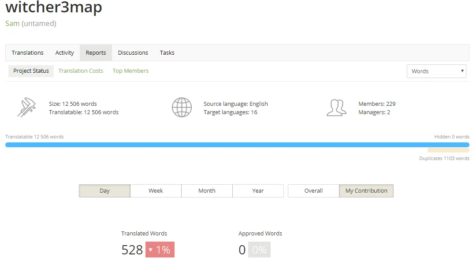Click the 'Hidden 0 words' label
Viewport: 473px width, 261px height.
click(451, 137)
